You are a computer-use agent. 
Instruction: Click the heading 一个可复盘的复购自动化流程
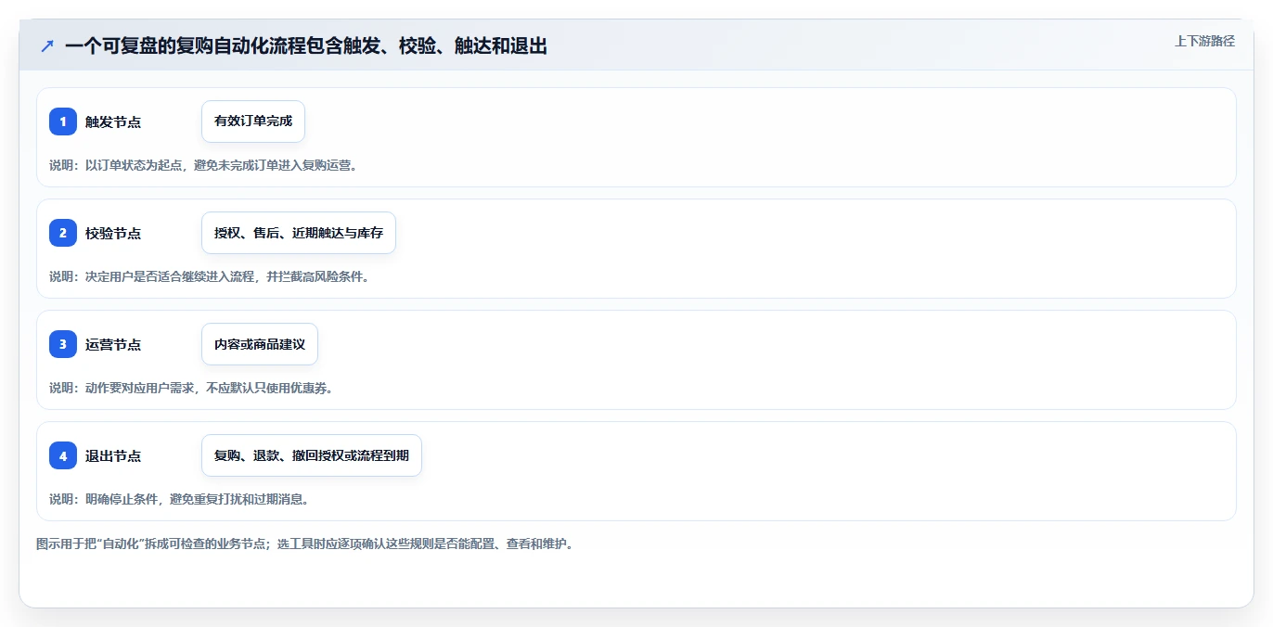pyautogui.click(x=306, y=45)
